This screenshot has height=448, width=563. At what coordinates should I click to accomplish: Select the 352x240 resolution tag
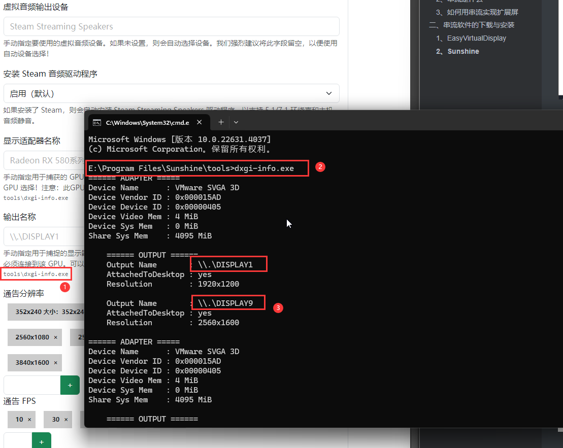pyautogui.click(x=46, y=312)
